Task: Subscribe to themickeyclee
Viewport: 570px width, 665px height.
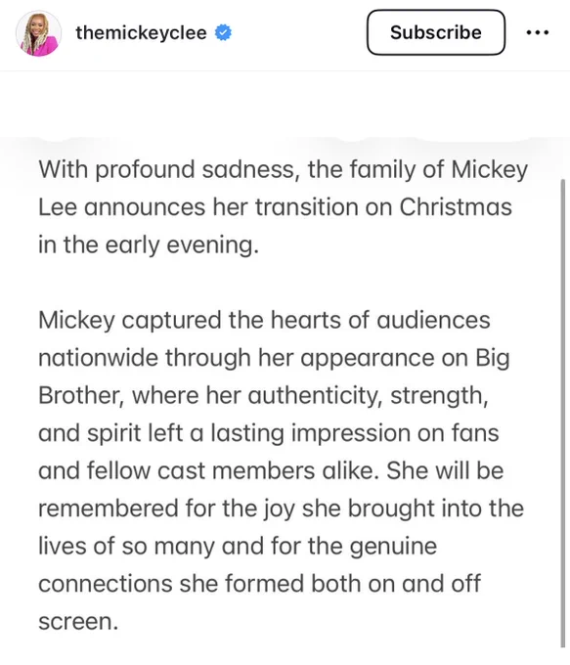Action: point(436,32)
